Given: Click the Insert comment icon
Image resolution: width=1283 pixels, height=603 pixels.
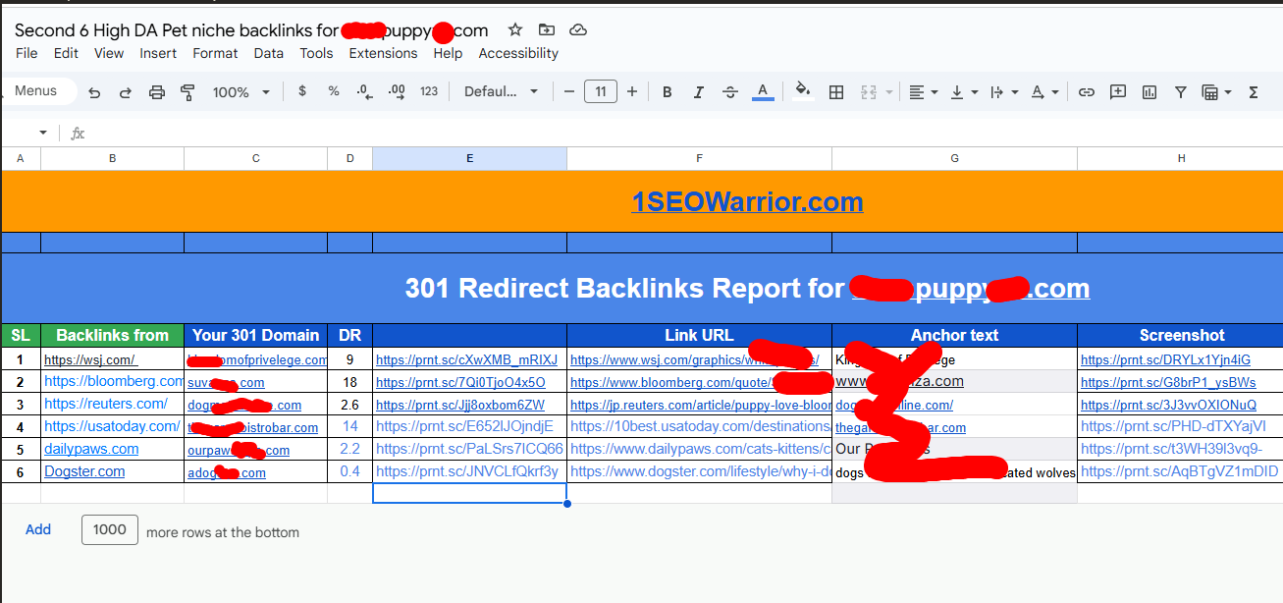Looking at the screenshot, I should tap(1118, 92).
